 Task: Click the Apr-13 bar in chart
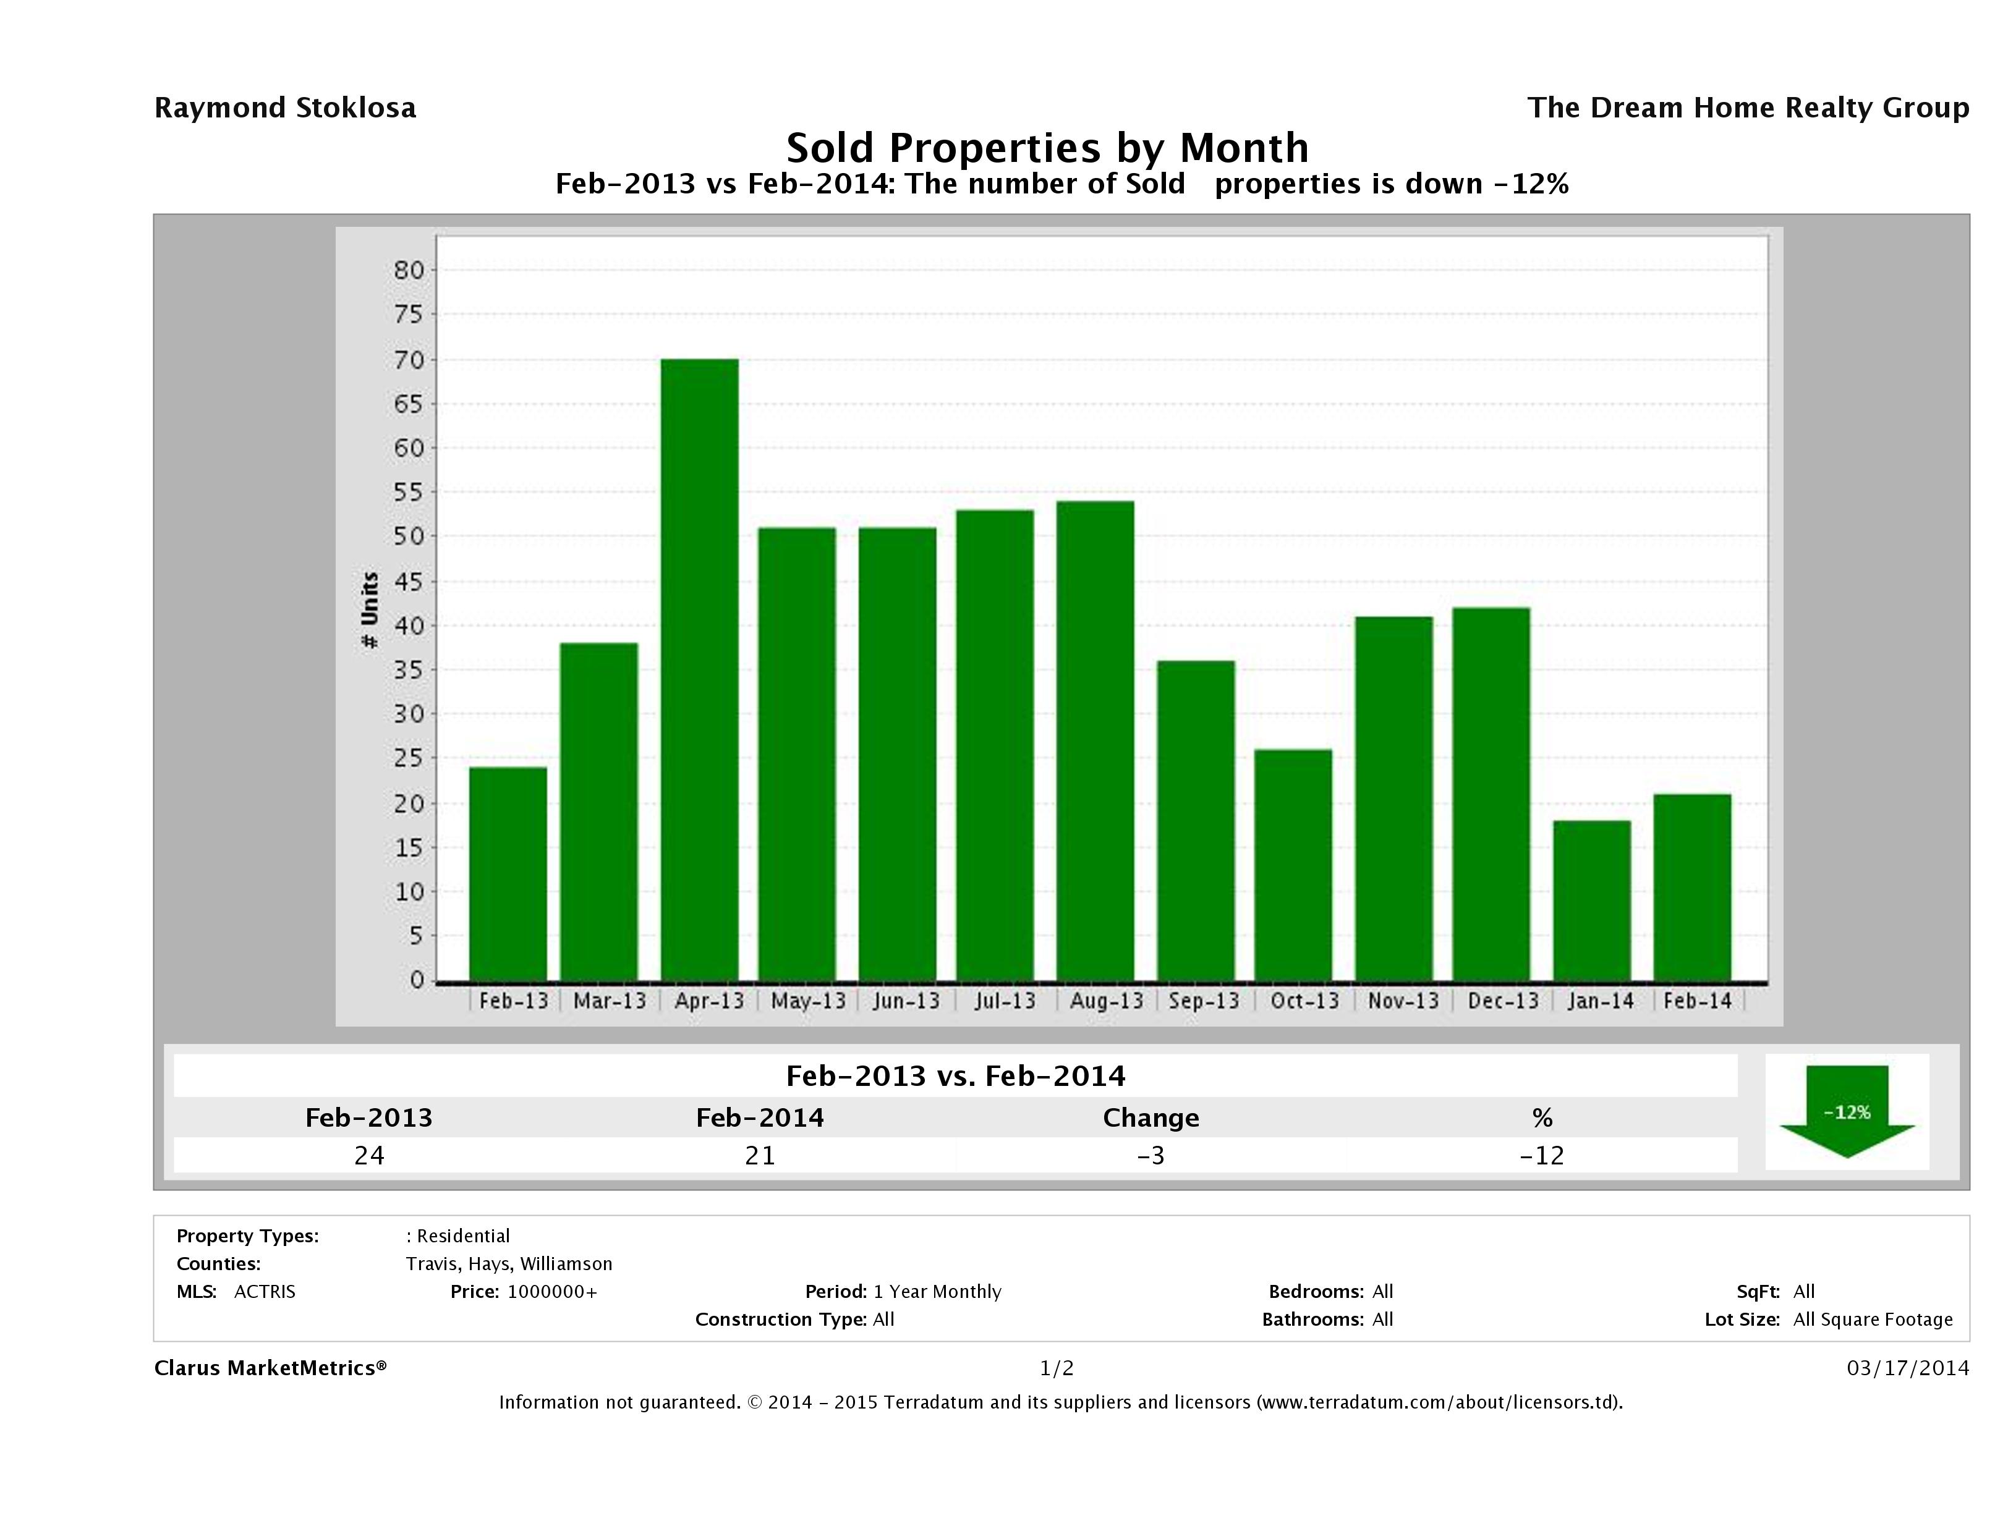(x=699, y=669)
